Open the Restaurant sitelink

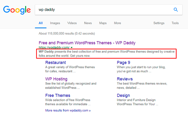[56, 62]
